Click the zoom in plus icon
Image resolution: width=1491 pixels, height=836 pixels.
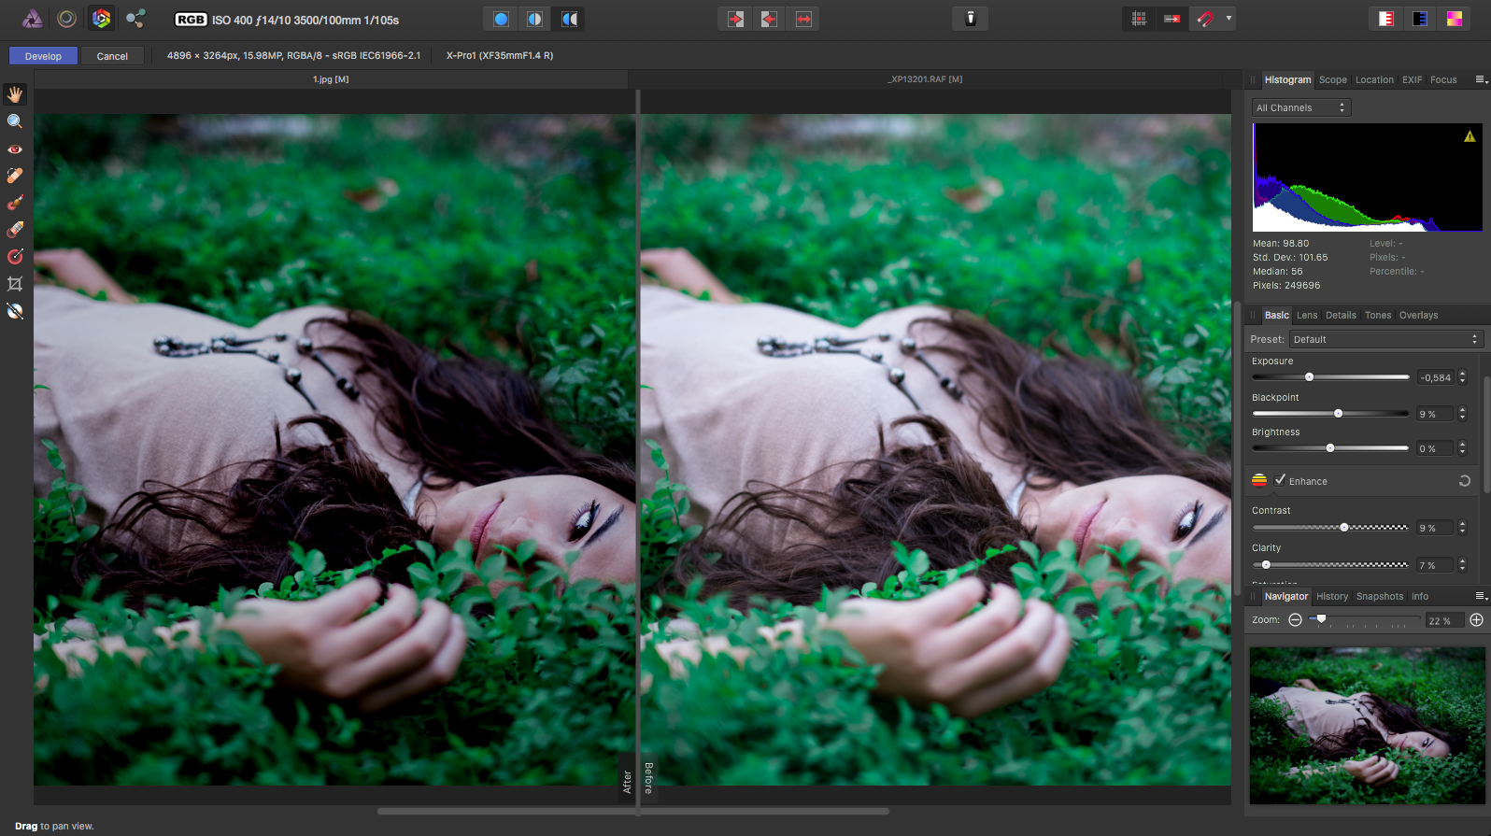click(1476, 620)
